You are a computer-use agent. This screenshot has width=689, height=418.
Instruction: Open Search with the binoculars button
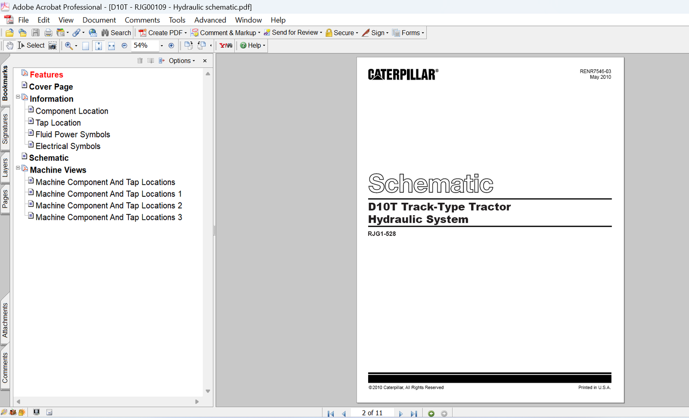116,33
